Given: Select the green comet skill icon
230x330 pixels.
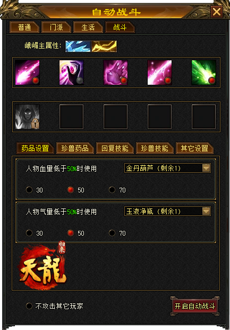Looking at the screenshot, I should (204, 73).
